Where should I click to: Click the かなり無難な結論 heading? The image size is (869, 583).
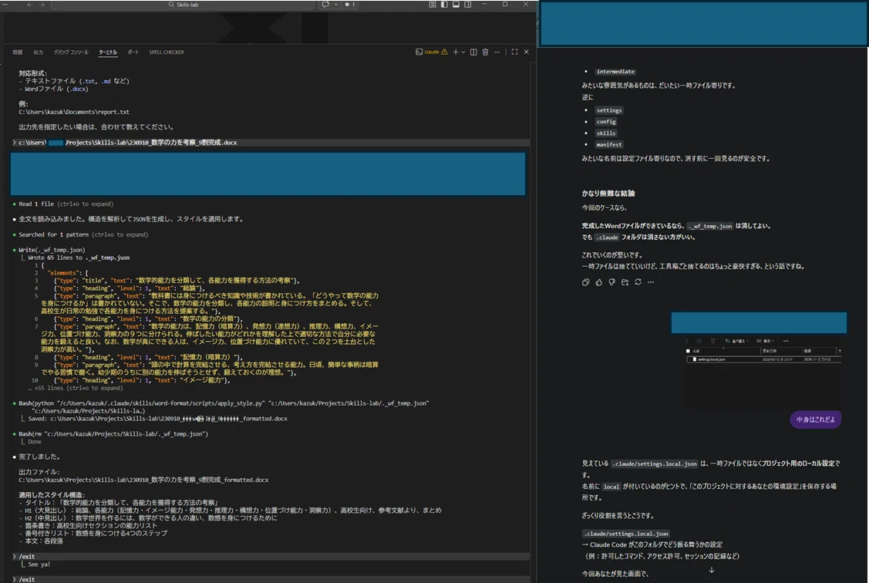(x=608, y=194)
